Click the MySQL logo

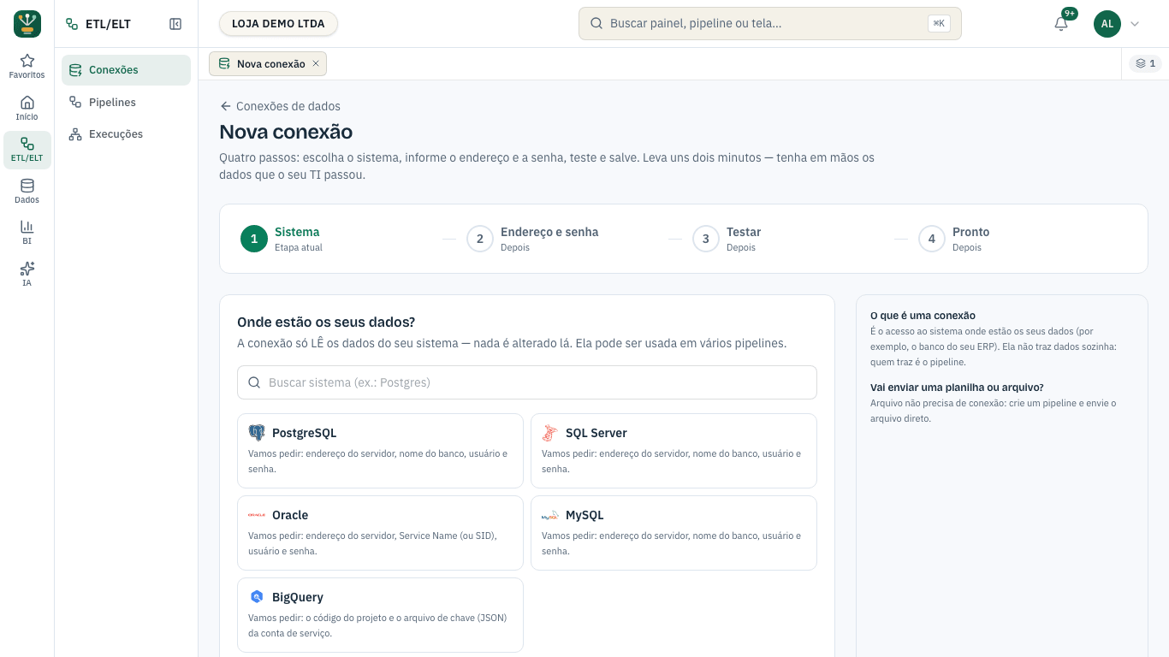tap(550, 515)
